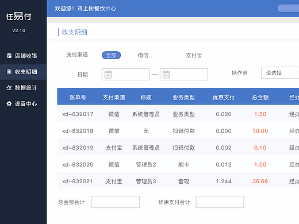Click the 数据统计 chart icon
Screen dimensions: 299x224
pos(9,88)
